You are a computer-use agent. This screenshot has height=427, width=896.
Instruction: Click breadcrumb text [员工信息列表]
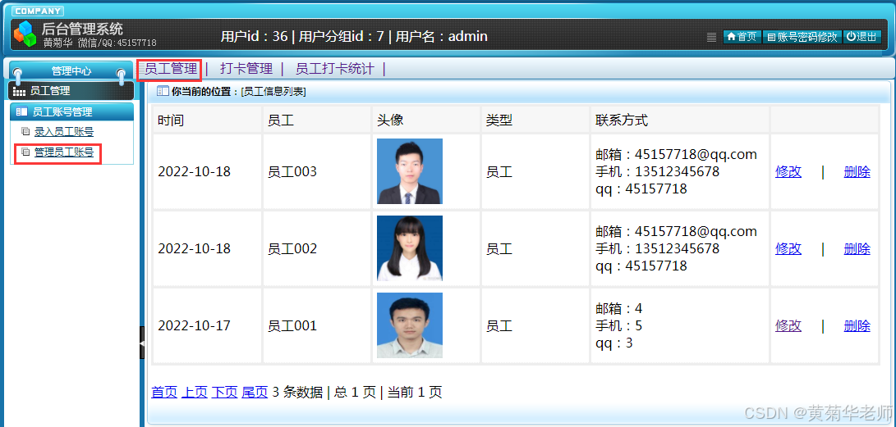[273, 91]
